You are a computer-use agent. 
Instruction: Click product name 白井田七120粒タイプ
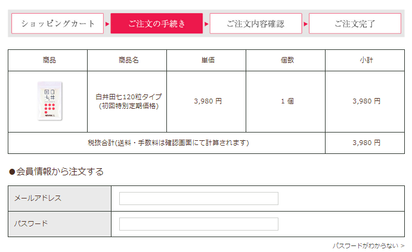pyautogui.click(x=128, y=97)
